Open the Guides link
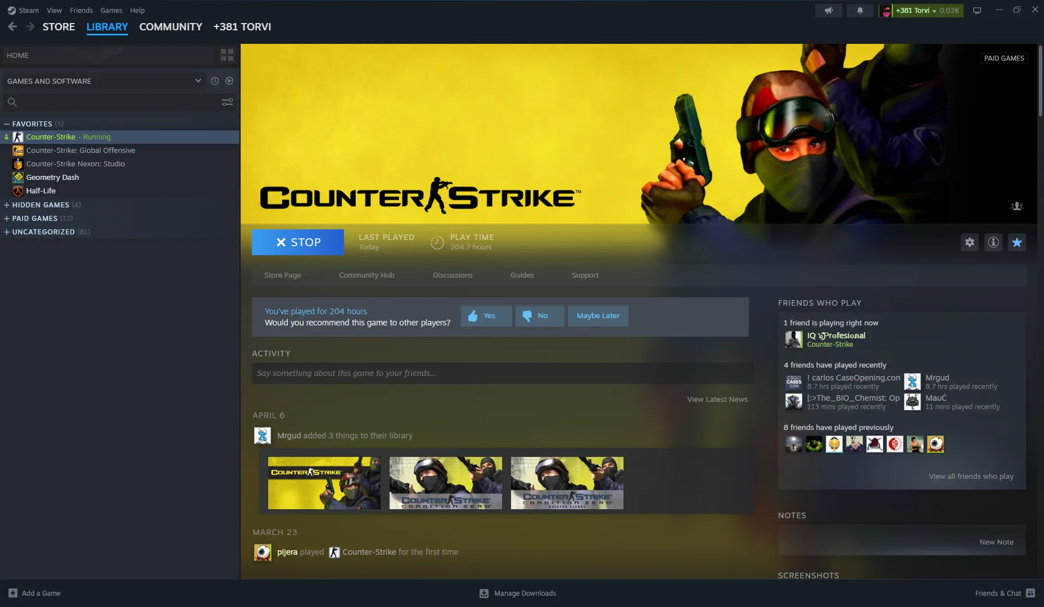 click(x=522, y=275)
